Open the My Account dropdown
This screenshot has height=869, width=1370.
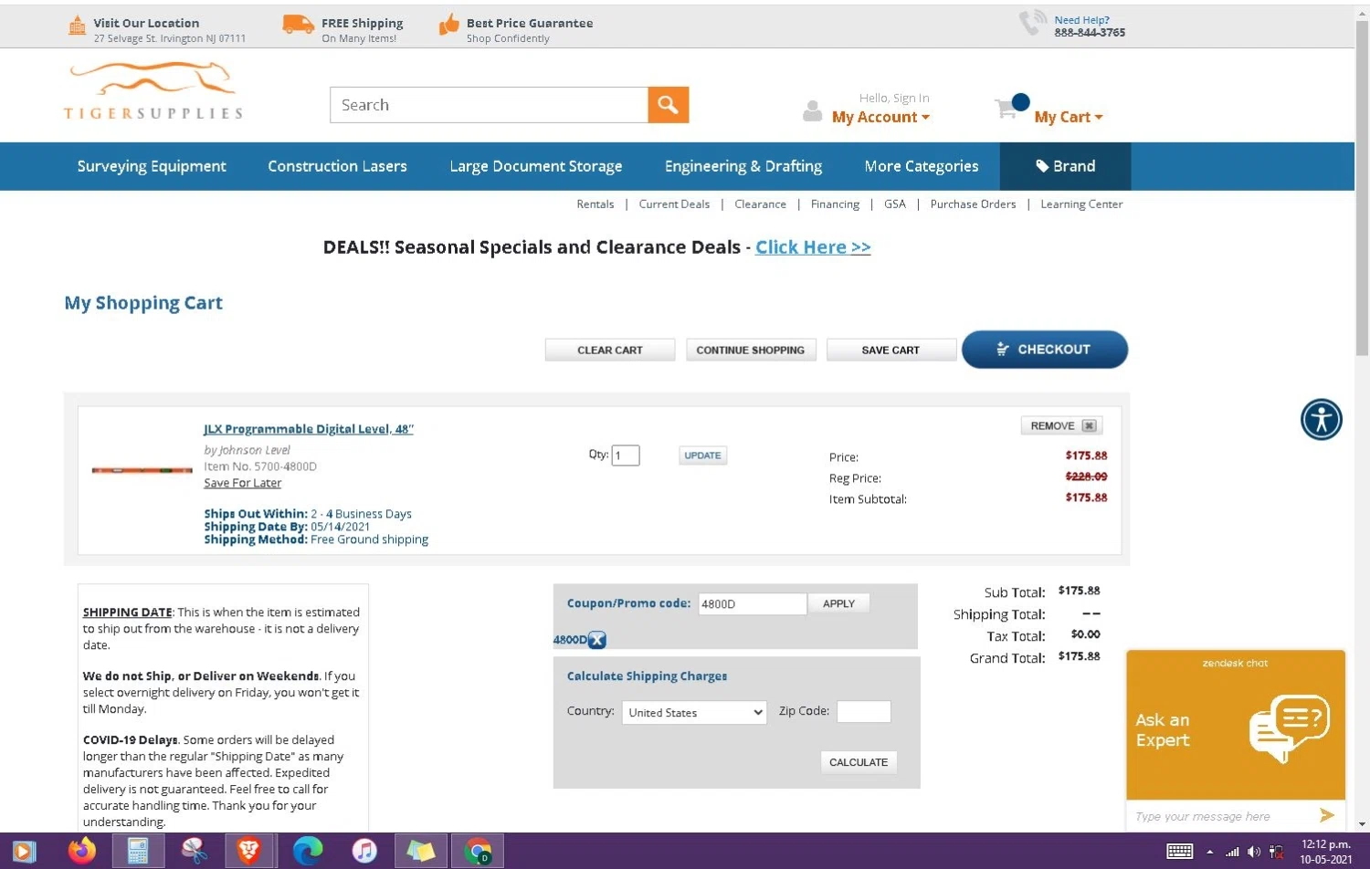coord(880,117)
